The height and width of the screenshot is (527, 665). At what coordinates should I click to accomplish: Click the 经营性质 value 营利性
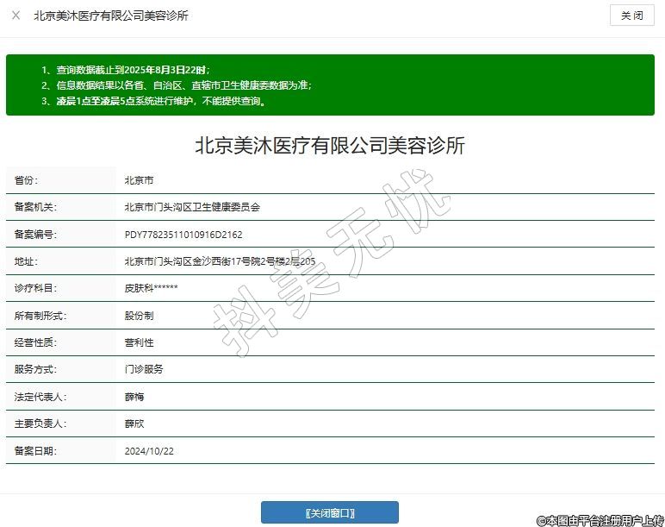139,342
